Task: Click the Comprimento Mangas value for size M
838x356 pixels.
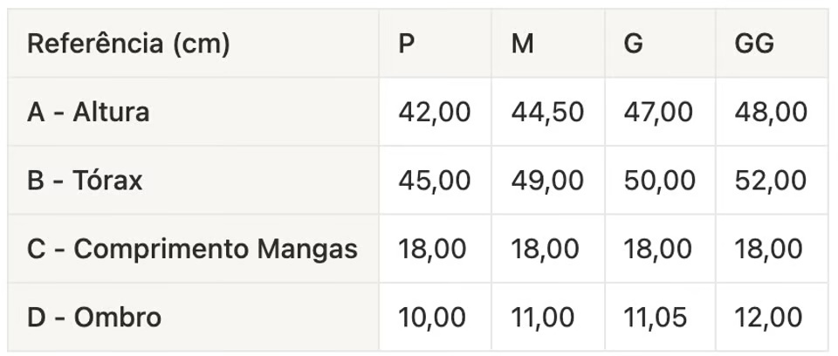Action: coord(546,249)
